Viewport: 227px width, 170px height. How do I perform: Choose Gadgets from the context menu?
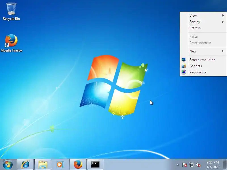(203, 66)
